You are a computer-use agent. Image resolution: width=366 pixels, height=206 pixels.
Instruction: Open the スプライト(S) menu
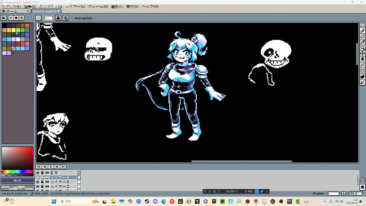click(x=50, y=7)
